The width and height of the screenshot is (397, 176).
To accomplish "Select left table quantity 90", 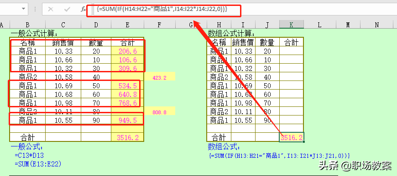I will click(x=96, y=120).
